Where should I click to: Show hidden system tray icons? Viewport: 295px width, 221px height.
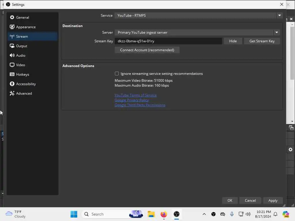[204, 214]
